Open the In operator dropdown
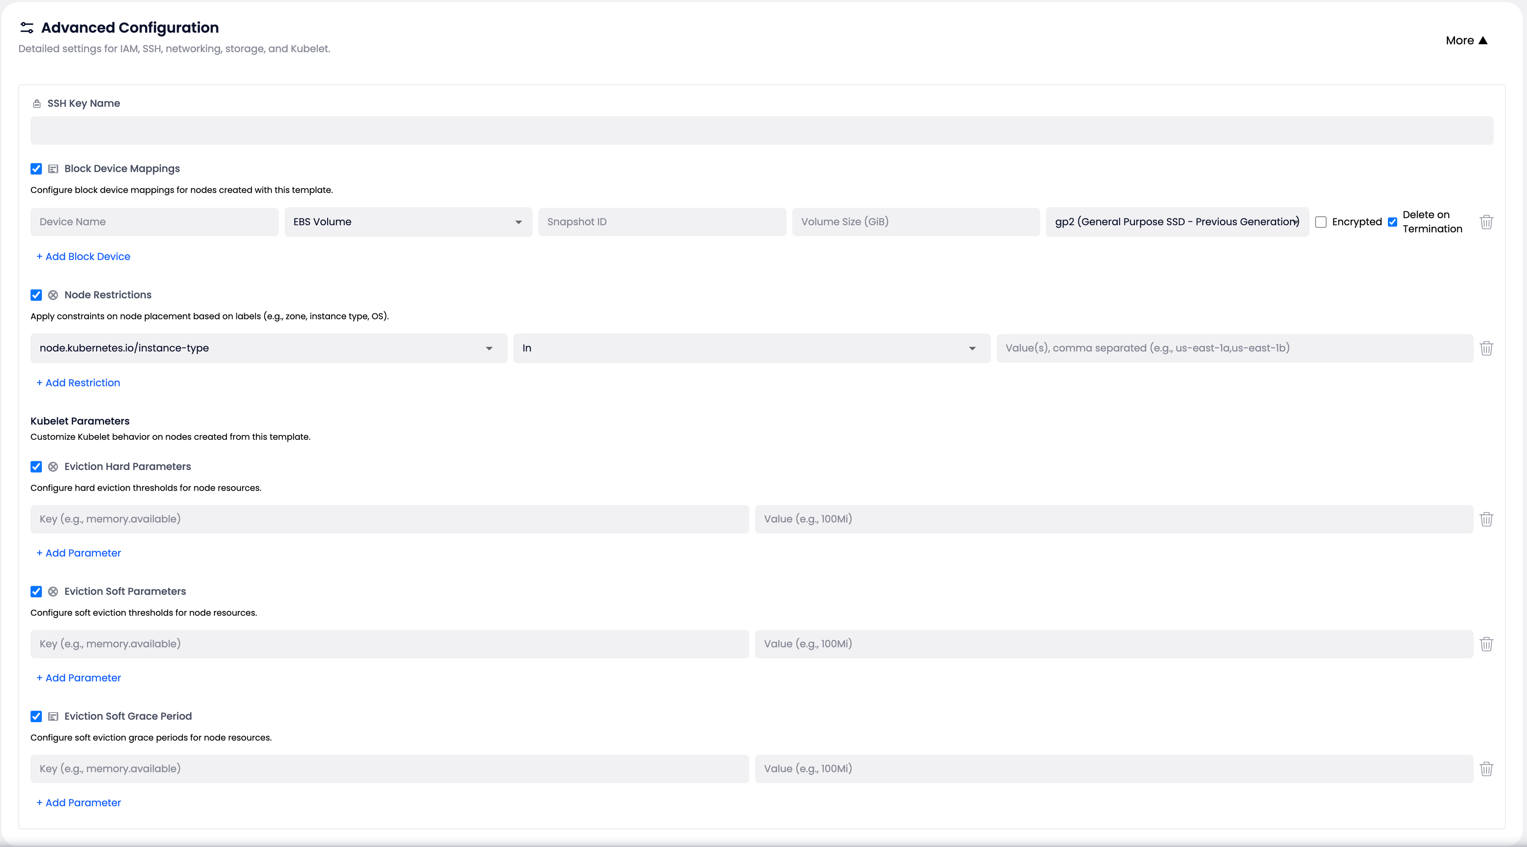The height and width of the screenshot is (847, 1527). pyautogui.click(x=752, y=348)
